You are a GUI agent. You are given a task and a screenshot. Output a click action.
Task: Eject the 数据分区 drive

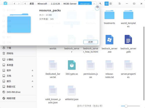pyautogui.click(x=32, y=87)
